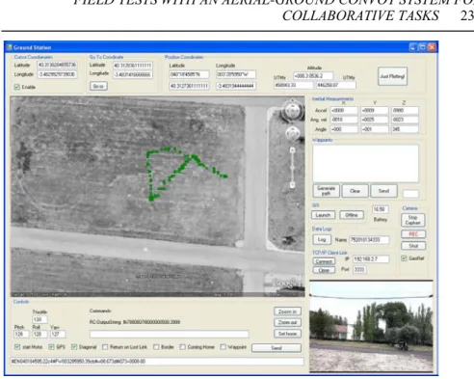This screenshot has height=379, width=474.
Task: Click the Throttle value field
Action: click(x=39, y=320)
